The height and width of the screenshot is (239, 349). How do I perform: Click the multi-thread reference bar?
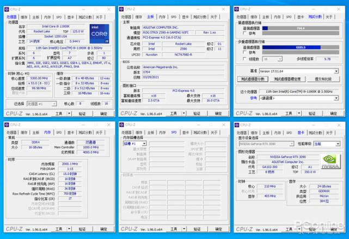click(301, 52)
